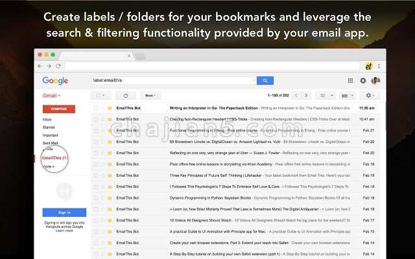Expand the Gmail product switcher dropdown
The image size is (415, 259).
coord(51,96)
